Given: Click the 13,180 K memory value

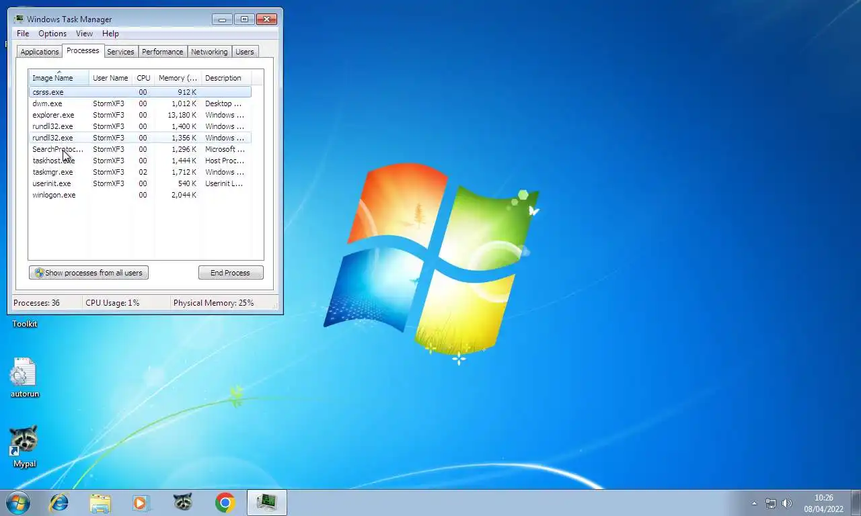Looking at the screenshot, I should (182, 115).
